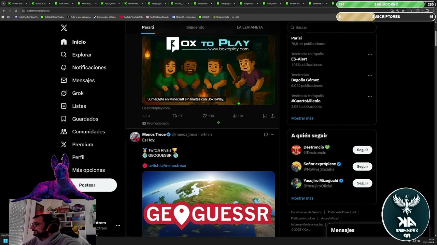Screen dimensions: 437x245
Task: Open Condiciones de Servicio link
Action: 306,212
